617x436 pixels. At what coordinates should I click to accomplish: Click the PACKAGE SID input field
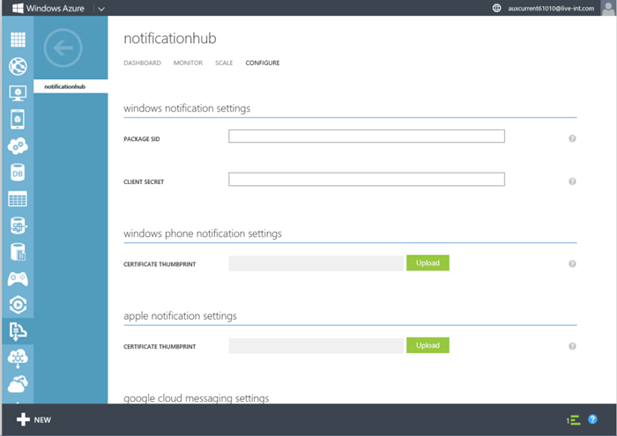[x=367, y=136]
